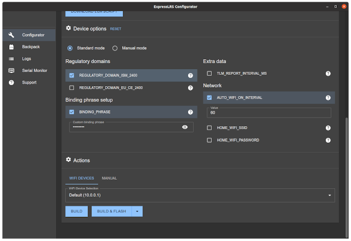
Task: Show help for REGULATORY_DOMAIN_EU_CE_2400
Action: click(190, 88)
